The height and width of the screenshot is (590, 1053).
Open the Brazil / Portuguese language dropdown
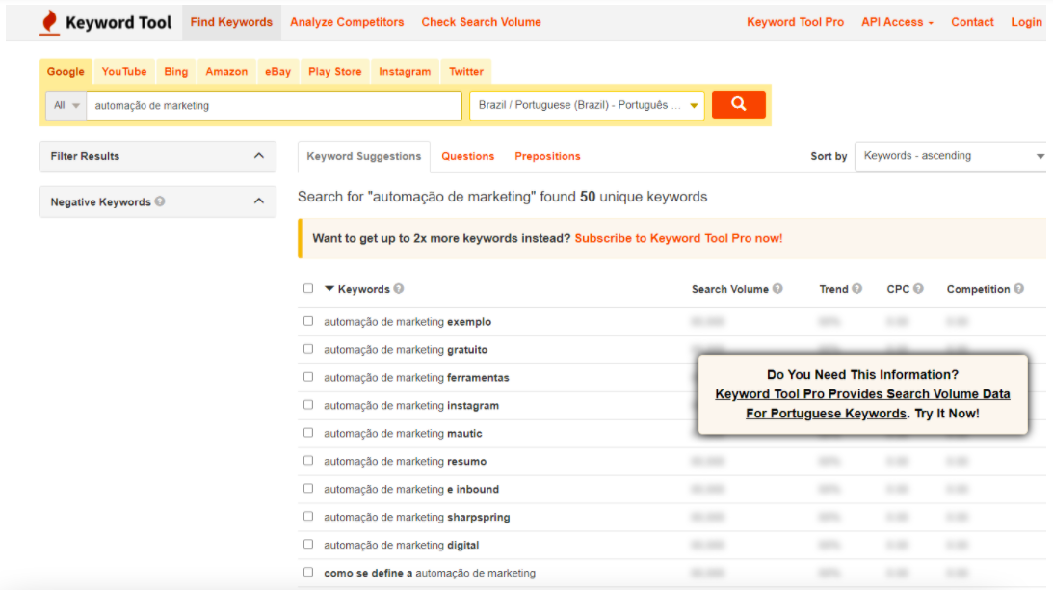point(587,105)
